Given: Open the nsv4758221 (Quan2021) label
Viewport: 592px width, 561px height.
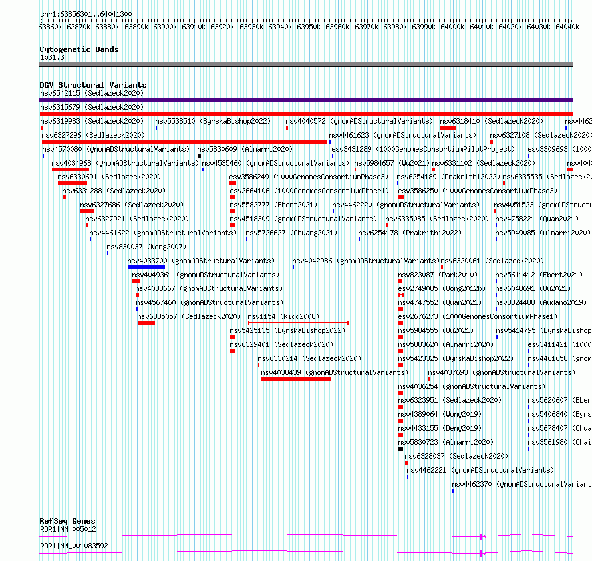Looking at the screenshot, I should (x=537, y=219).
